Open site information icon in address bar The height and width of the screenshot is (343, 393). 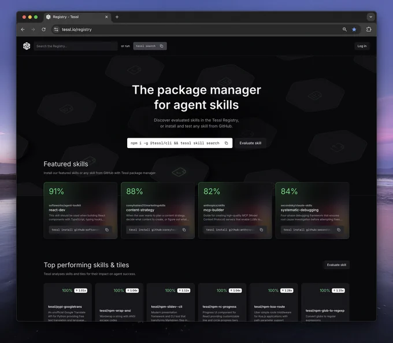coord(56,29)
